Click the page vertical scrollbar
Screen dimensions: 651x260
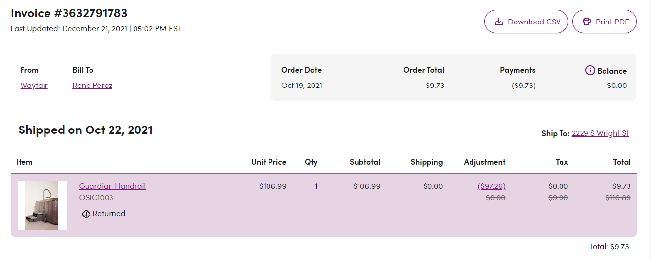point(649,130)
